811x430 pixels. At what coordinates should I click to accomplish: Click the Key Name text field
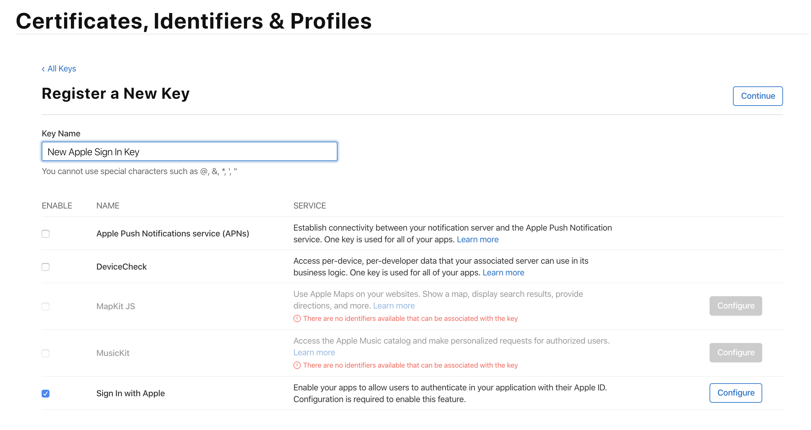point(189,152)
